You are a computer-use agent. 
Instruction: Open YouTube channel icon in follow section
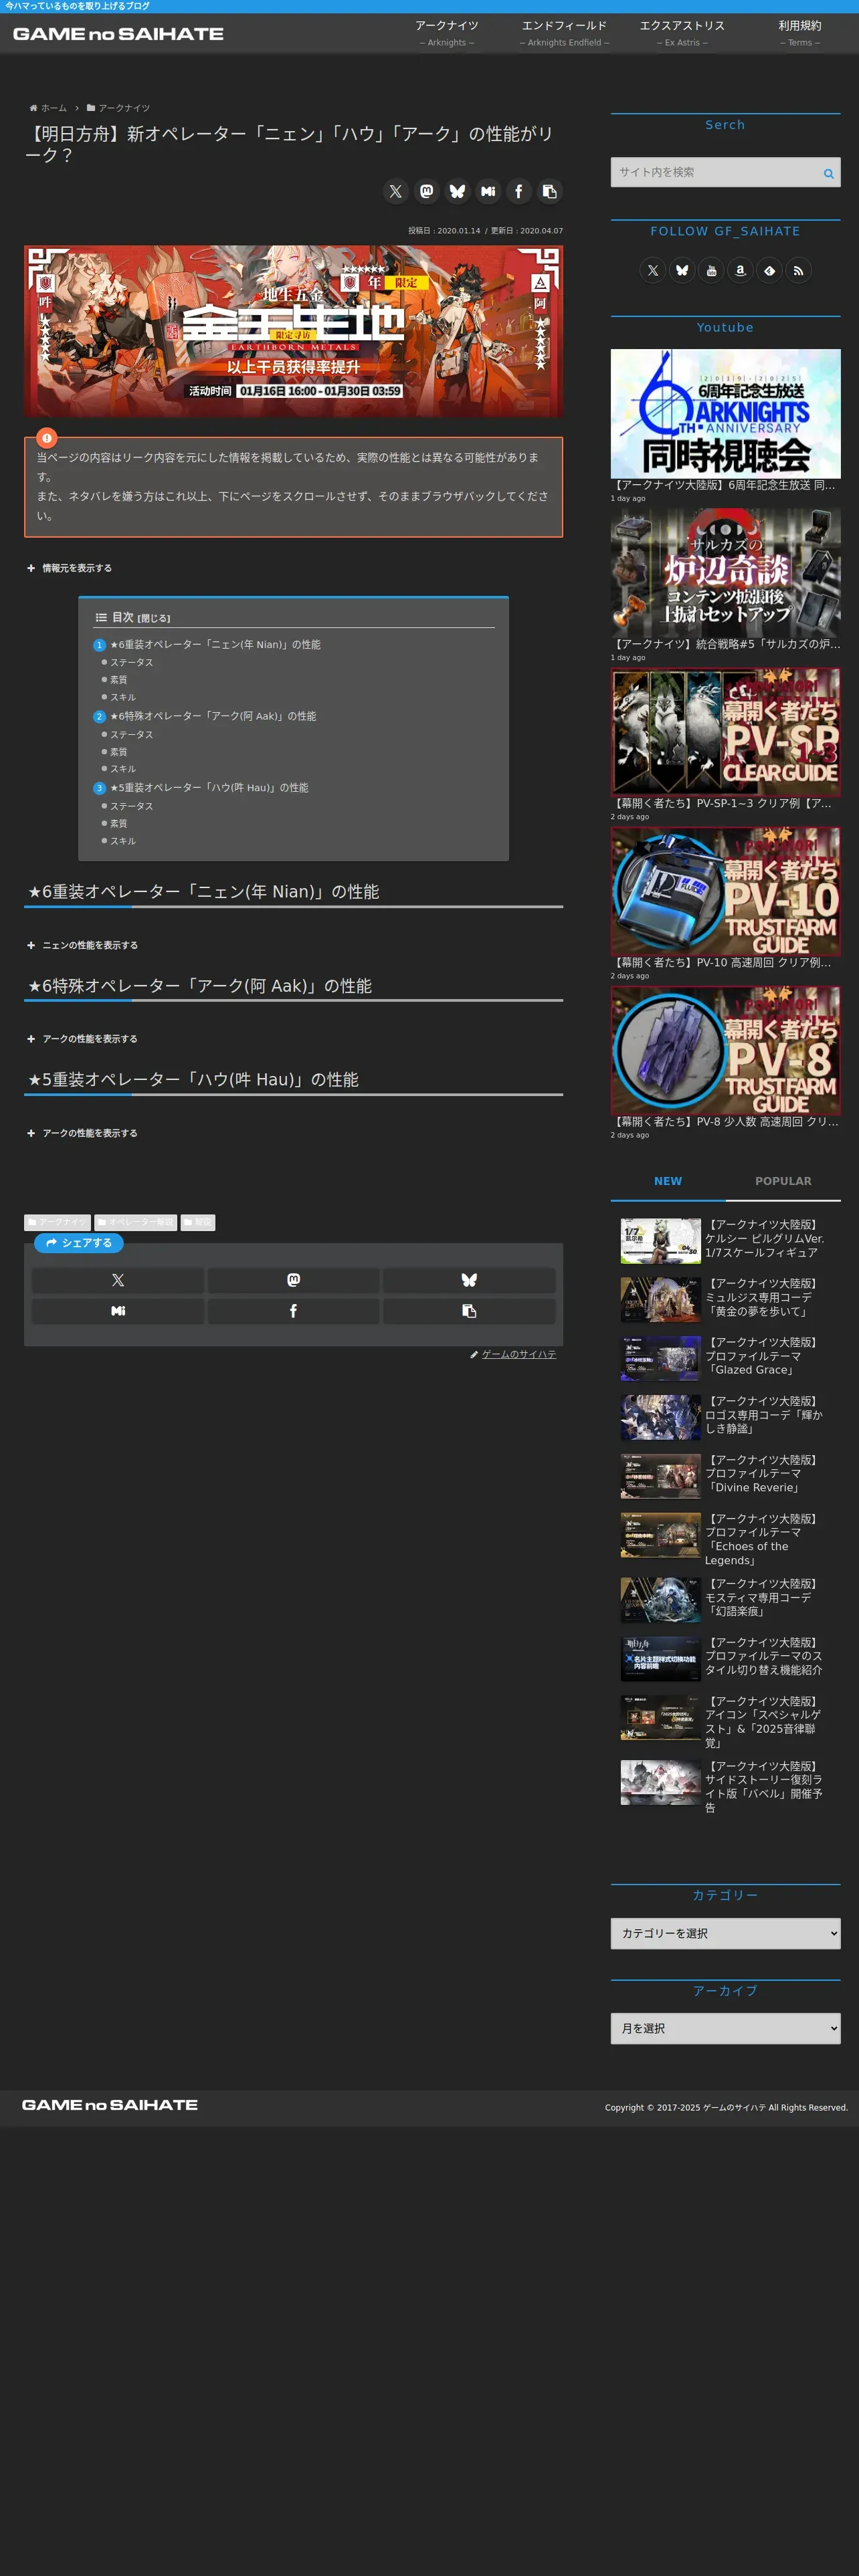711,270
